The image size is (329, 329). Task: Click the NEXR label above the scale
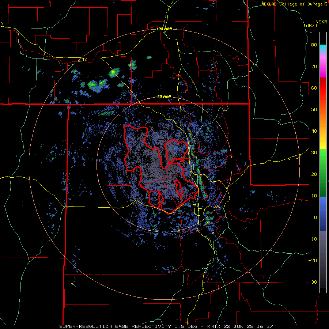point(321,22)
